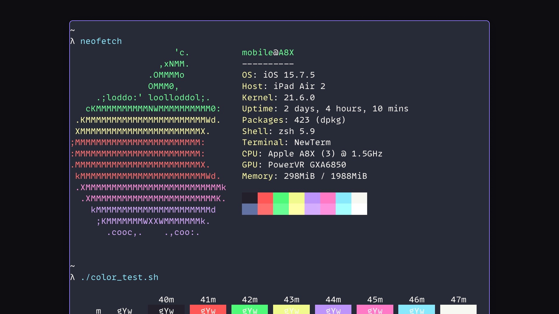This screenshot has width=559, height=314.
Task: Click the purple swatch in top palette row
Action: click(x=312, y=198)
